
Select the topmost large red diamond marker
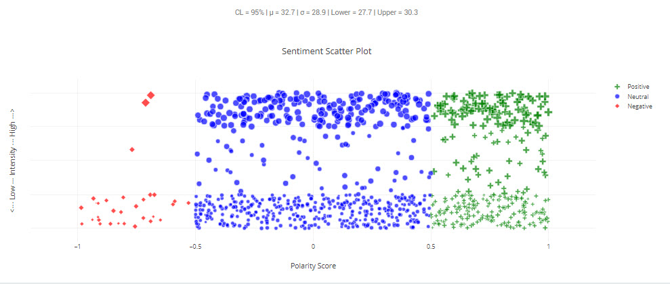pyautogui.click(x=151, y=96)
